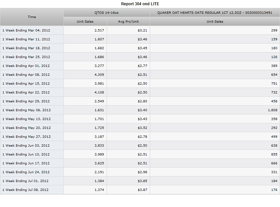This screenshot has height=207, width=280.
Task: Select average price $3.40
Action: click(143, 110)
